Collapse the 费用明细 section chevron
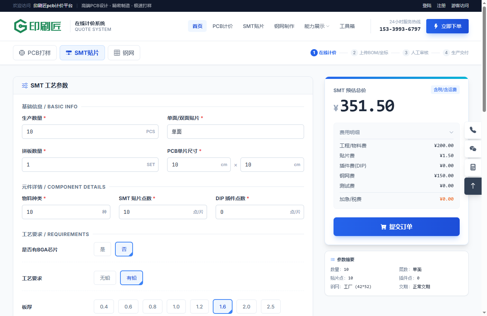 (451, 132)
